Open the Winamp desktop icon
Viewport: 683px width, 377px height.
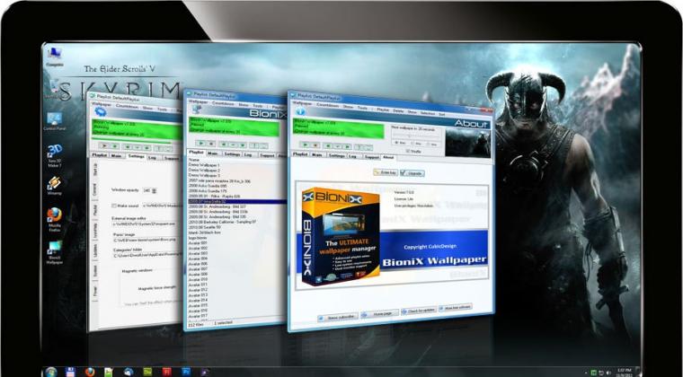tap(55, 185)
